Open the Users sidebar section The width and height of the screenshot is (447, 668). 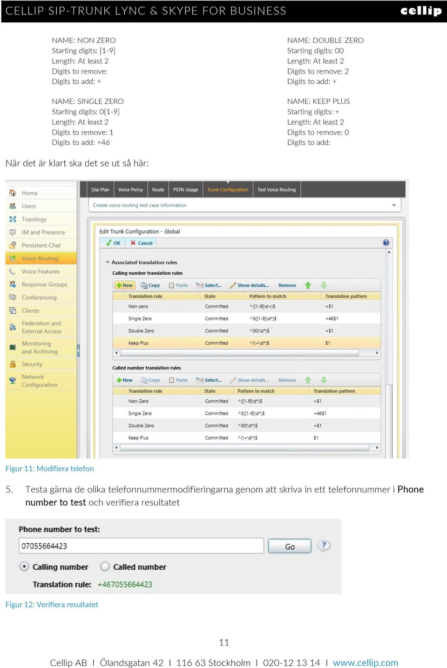(41, 206)
